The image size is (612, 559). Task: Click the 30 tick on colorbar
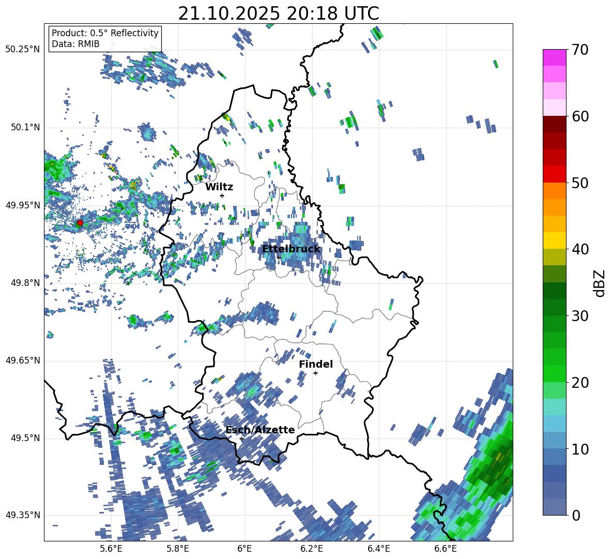580,315
